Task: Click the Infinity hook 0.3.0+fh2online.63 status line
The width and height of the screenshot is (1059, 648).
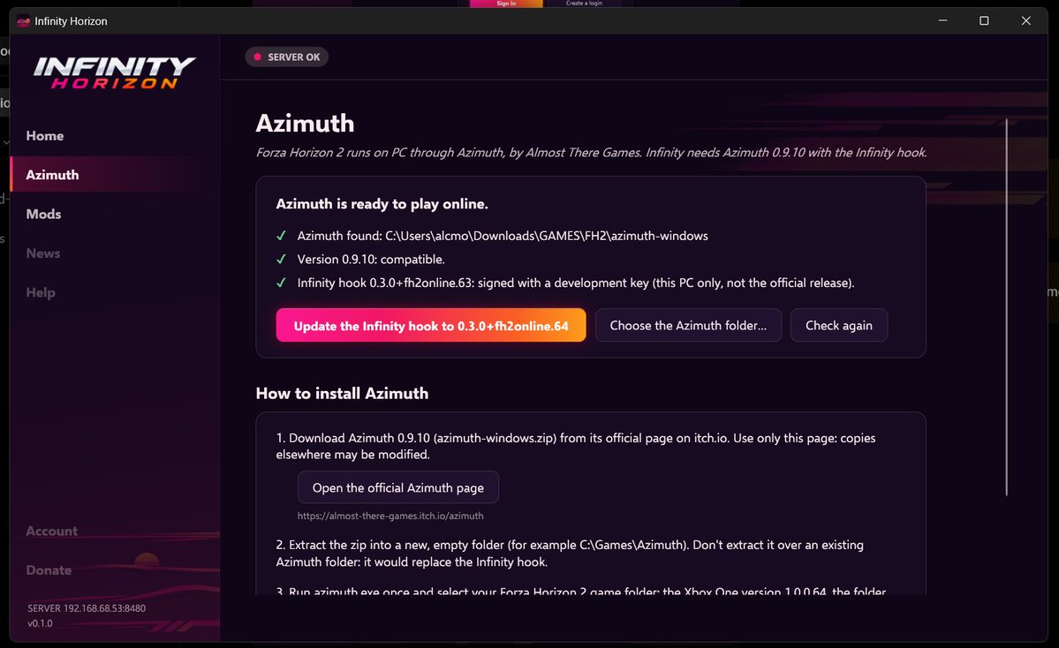Action: pyautogui.click(x=575, y=283)
